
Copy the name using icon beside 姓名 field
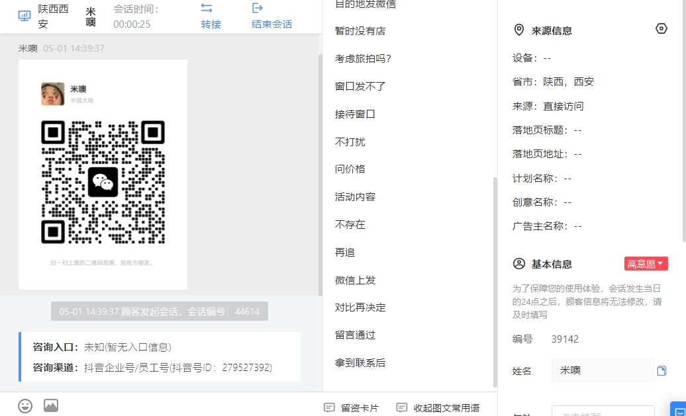coord(661,370)
